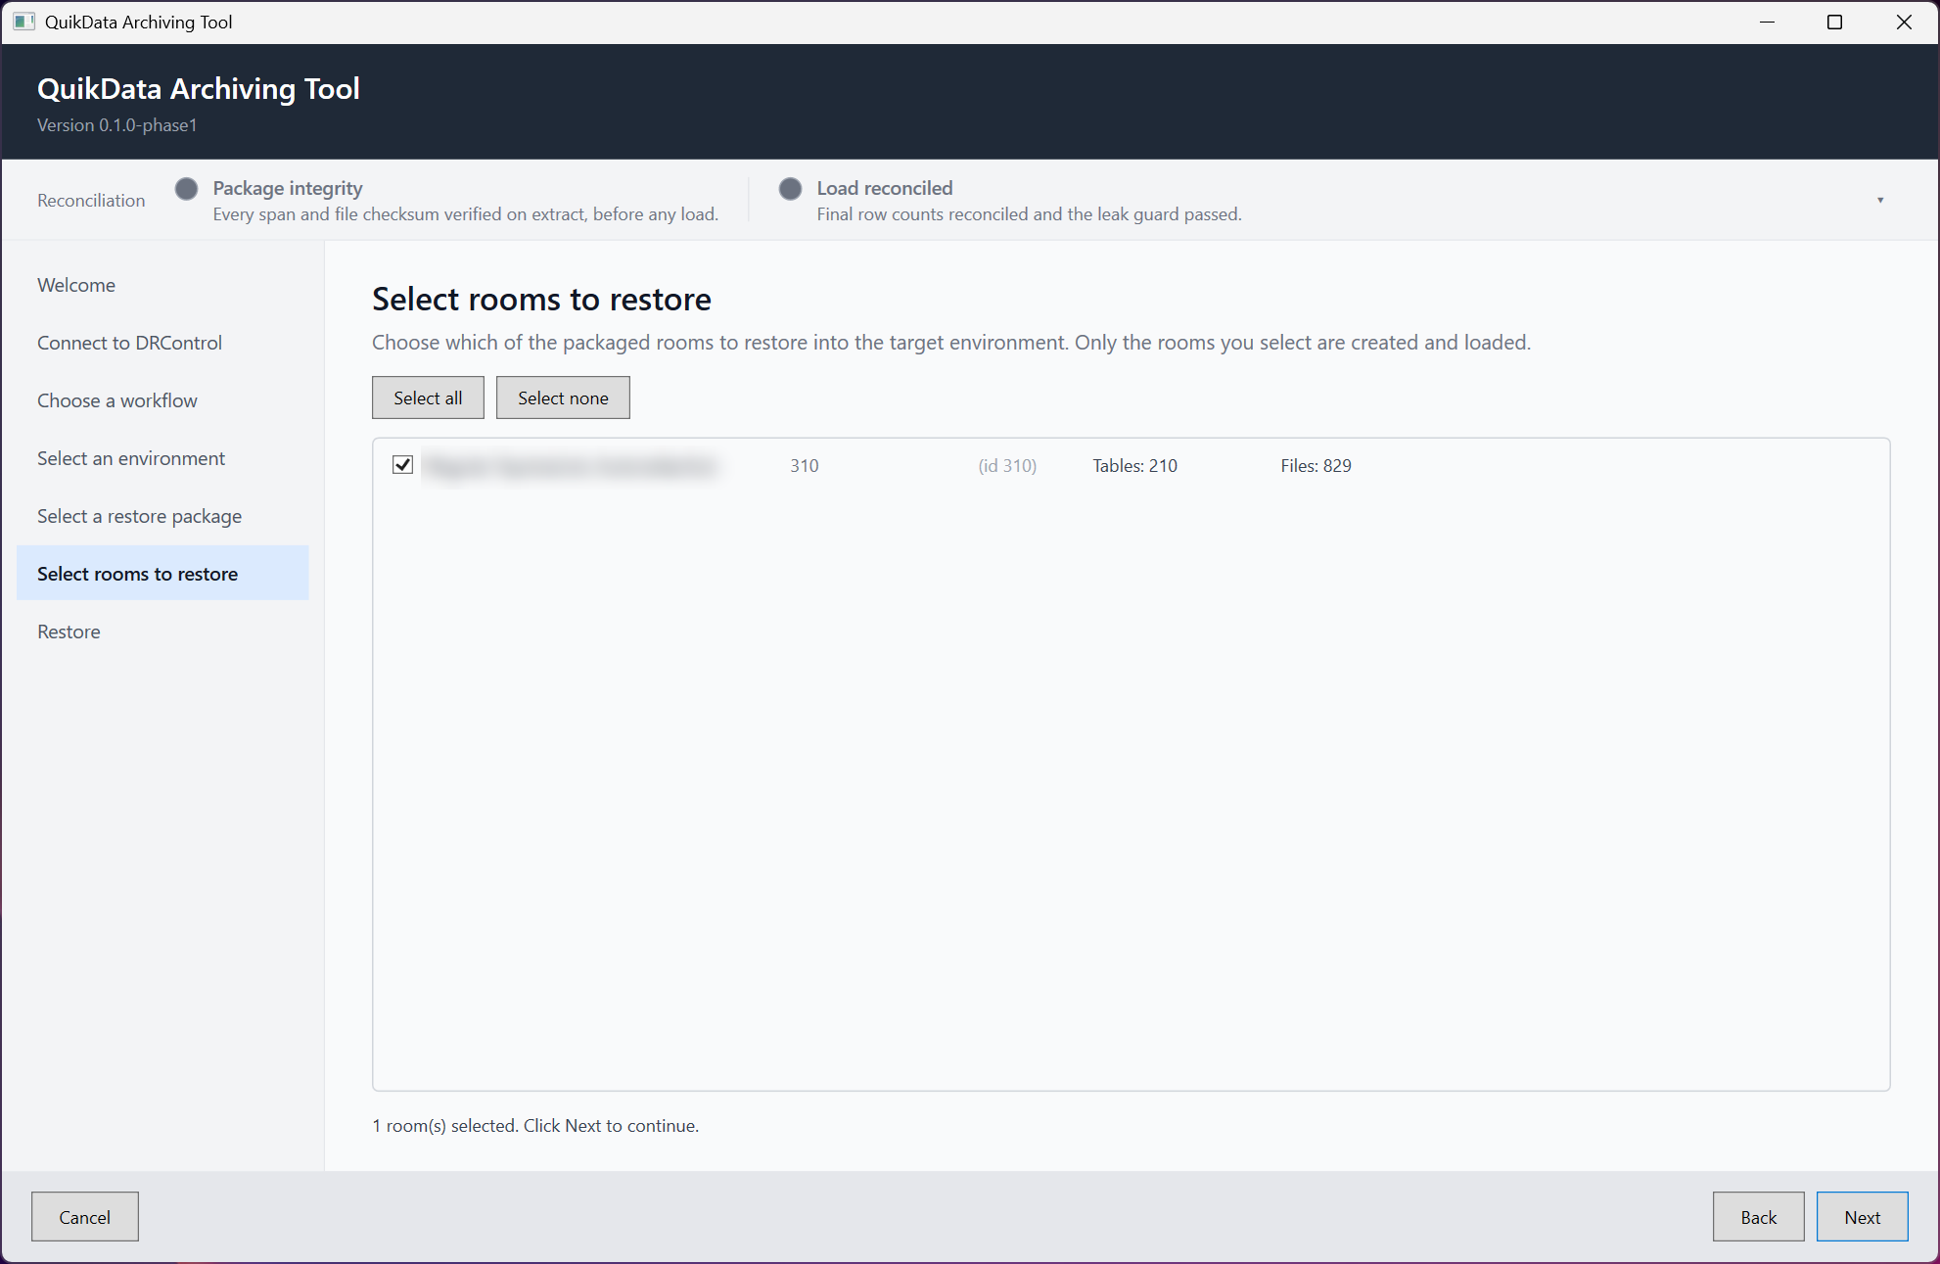The image size is (1940, 1264).
Task: Click the Package integrity status indicator dot
Action: coord(186,188)
